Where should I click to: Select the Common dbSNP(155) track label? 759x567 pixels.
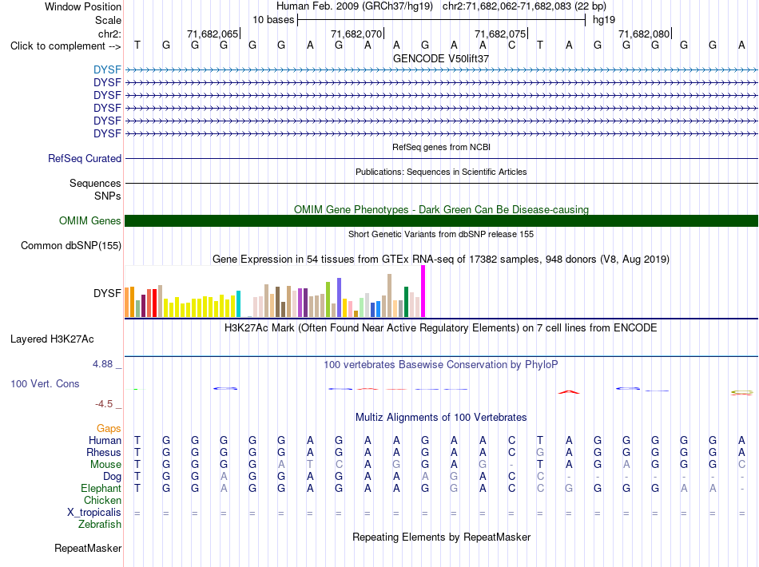point(70,245)
